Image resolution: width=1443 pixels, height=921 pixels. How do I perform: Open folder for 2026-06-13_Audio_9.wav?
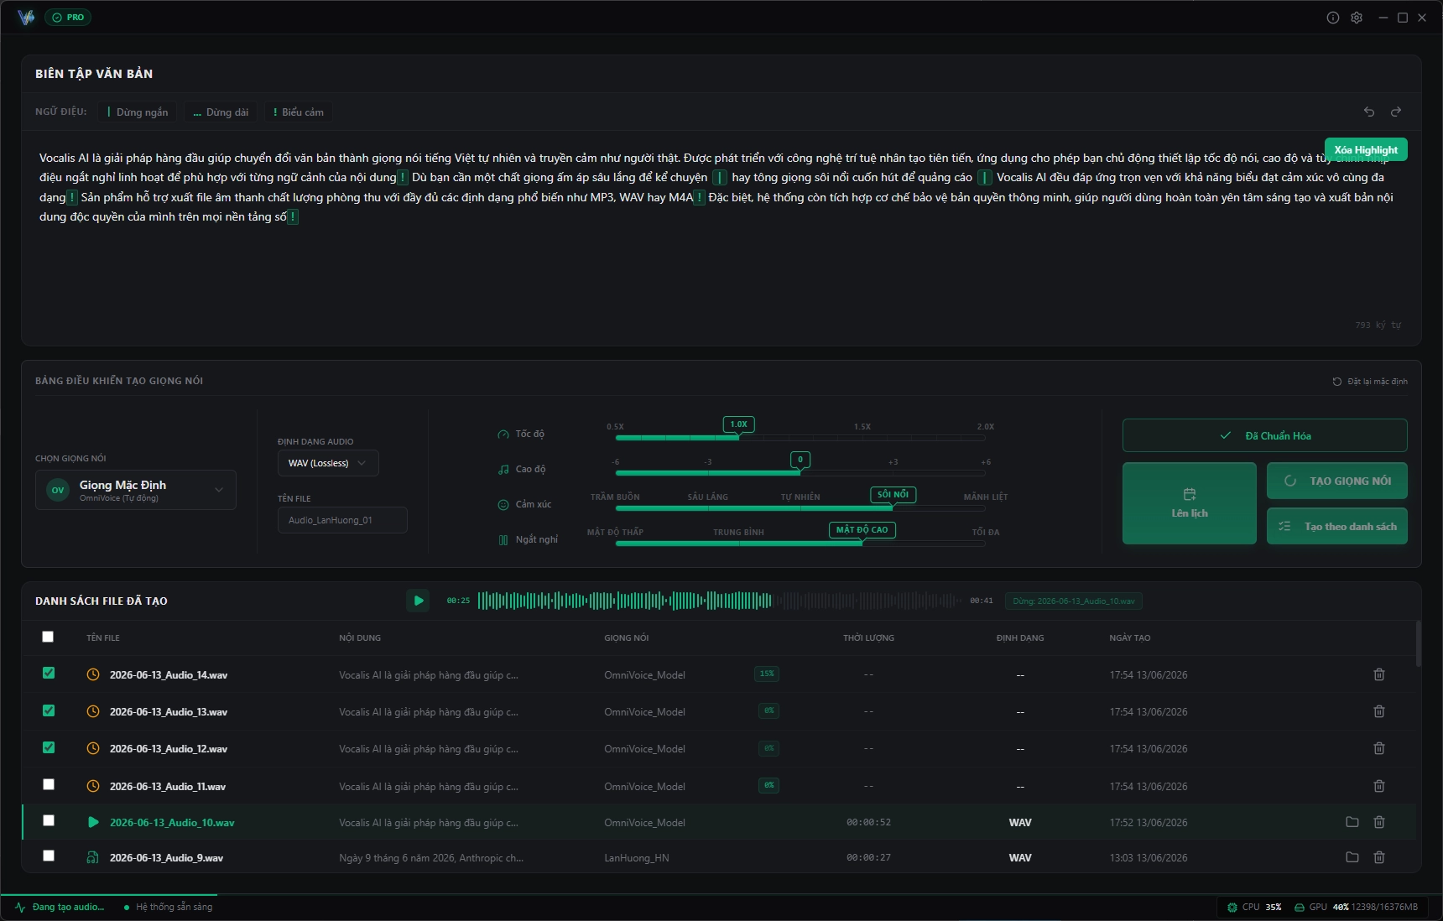pyautogui.click(x=1352, y=857)
